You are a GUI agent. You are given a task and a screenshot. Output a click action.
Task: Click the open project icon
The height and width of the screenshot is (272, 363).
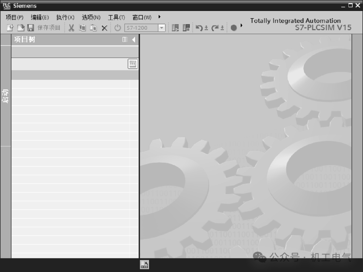[21, 28]
